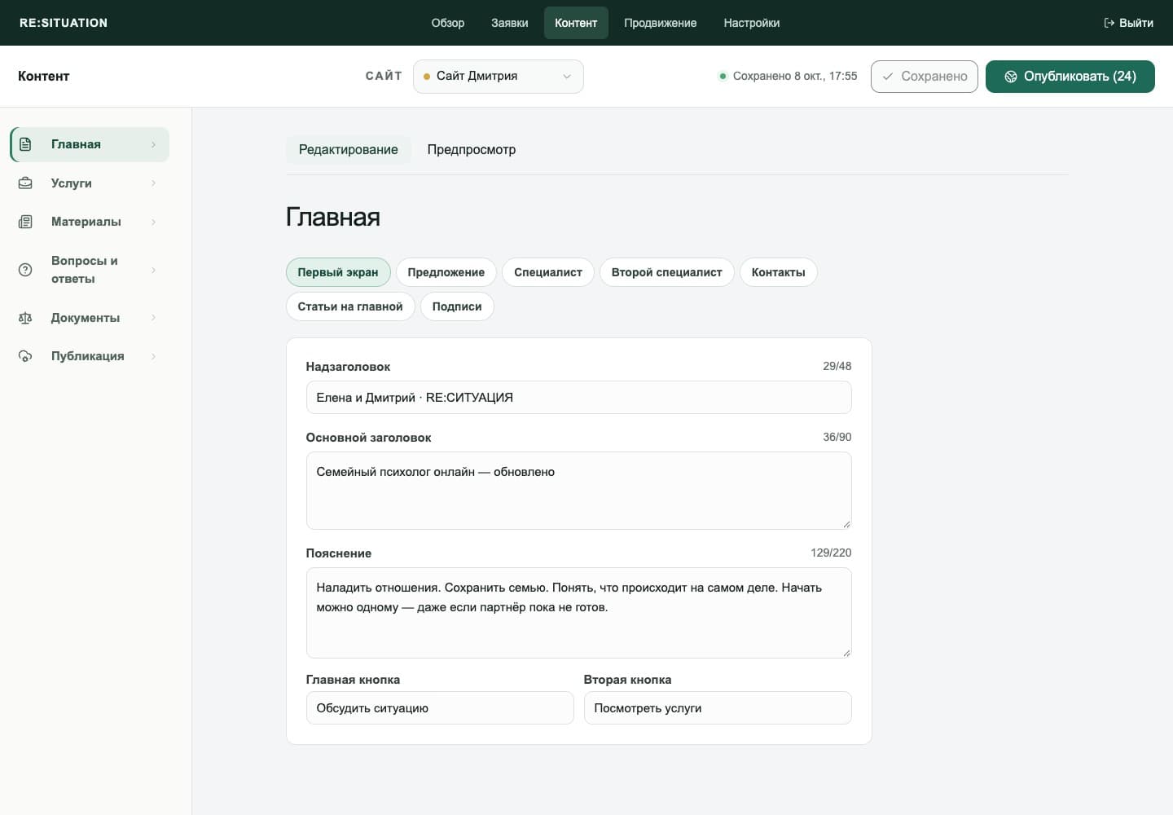The image size is (1173, 815).
Task: Open the Заявки top menu
Action: coord(510,23)
